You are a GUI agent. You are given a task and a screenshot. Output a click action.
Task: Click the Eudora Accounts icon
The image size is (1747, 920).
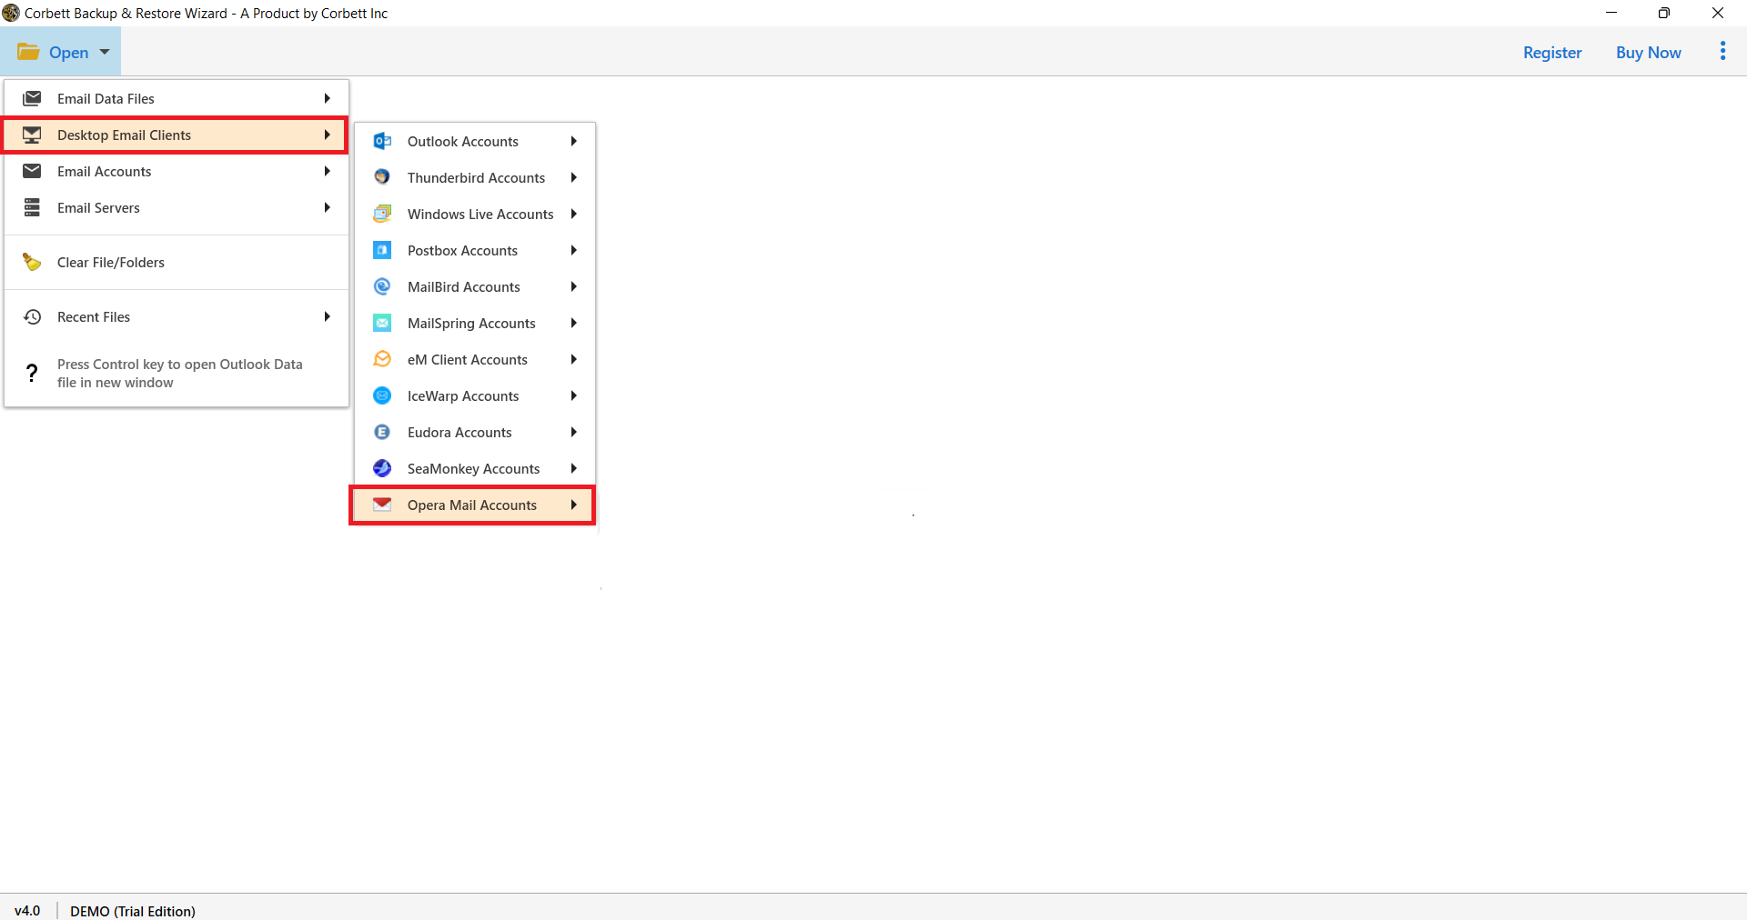coord(382,432)
